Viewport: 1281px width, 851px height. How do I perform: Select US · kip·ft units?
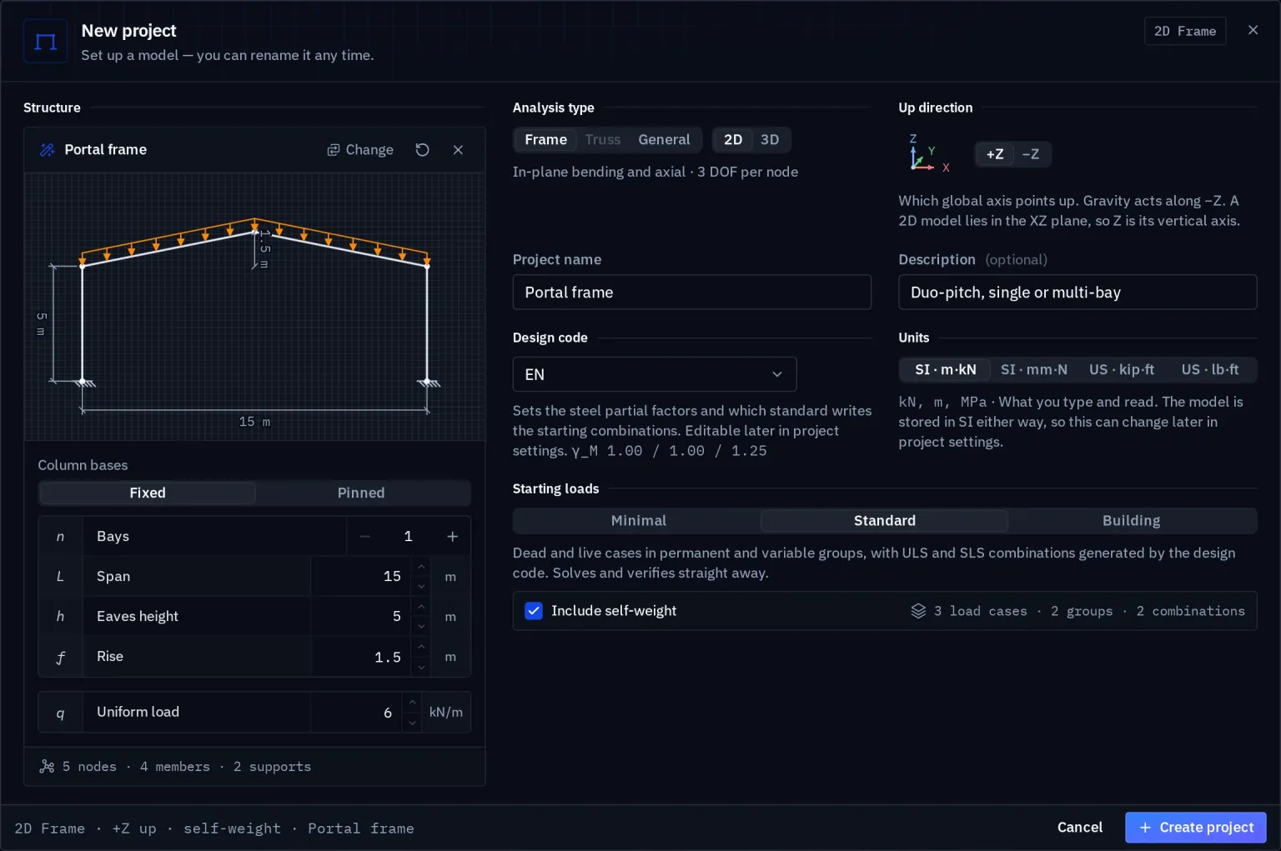coord(1122,370)
